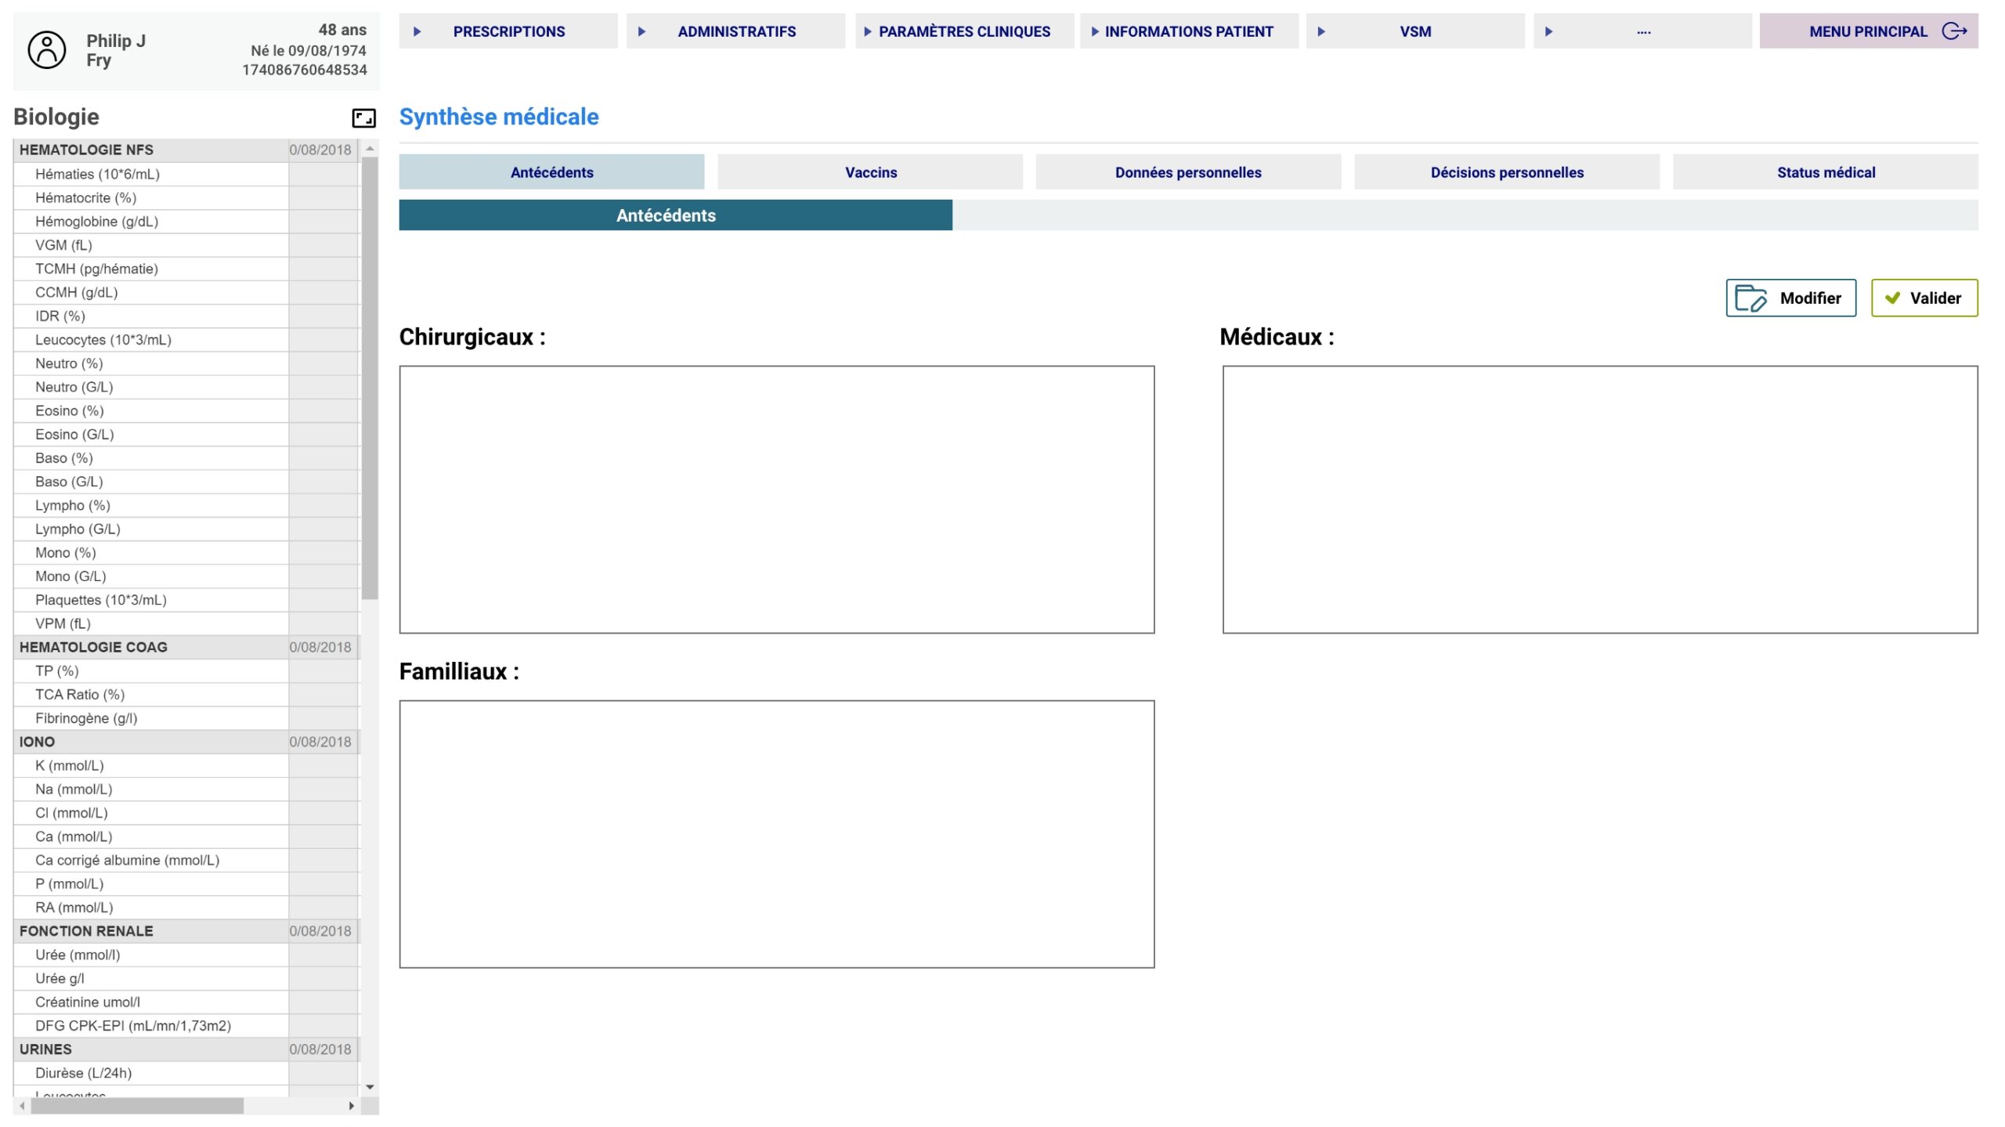The height and width of the screenshot is (1127, 2005).
Task: Click the green check Valider icon
Action: click(1892, 298)
